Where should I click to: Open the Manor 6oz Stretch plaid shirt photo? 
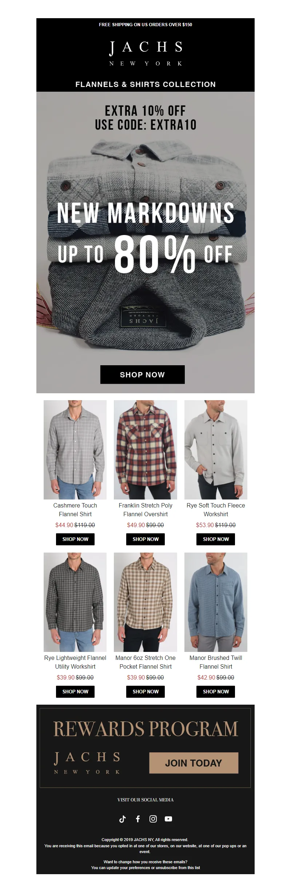[145, 602]
